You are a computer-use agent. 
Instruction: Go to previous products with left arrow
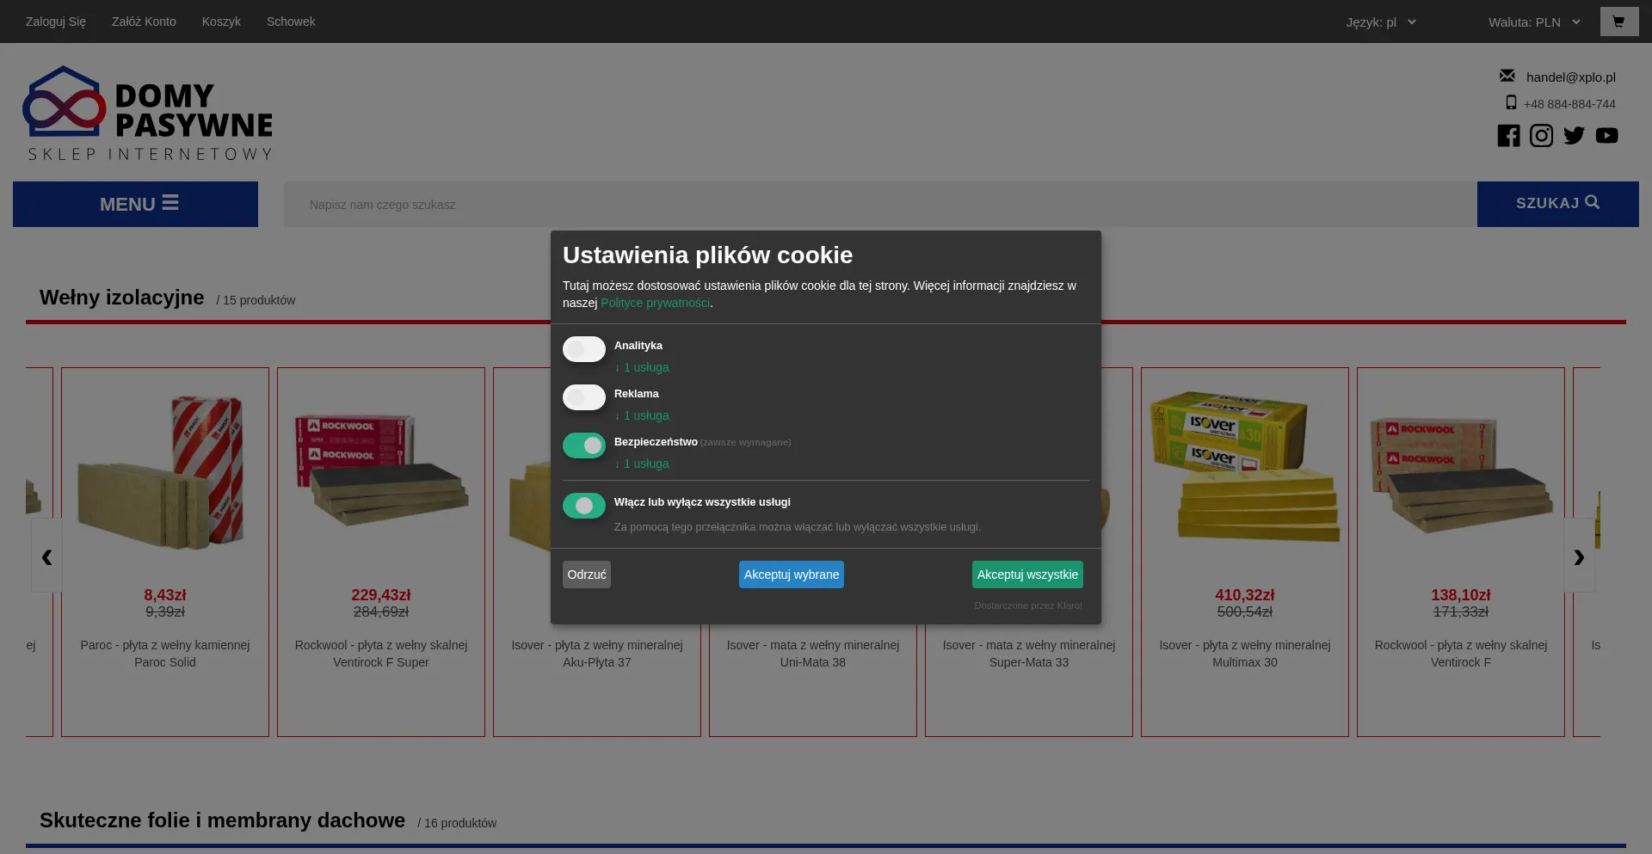(46, 556)
